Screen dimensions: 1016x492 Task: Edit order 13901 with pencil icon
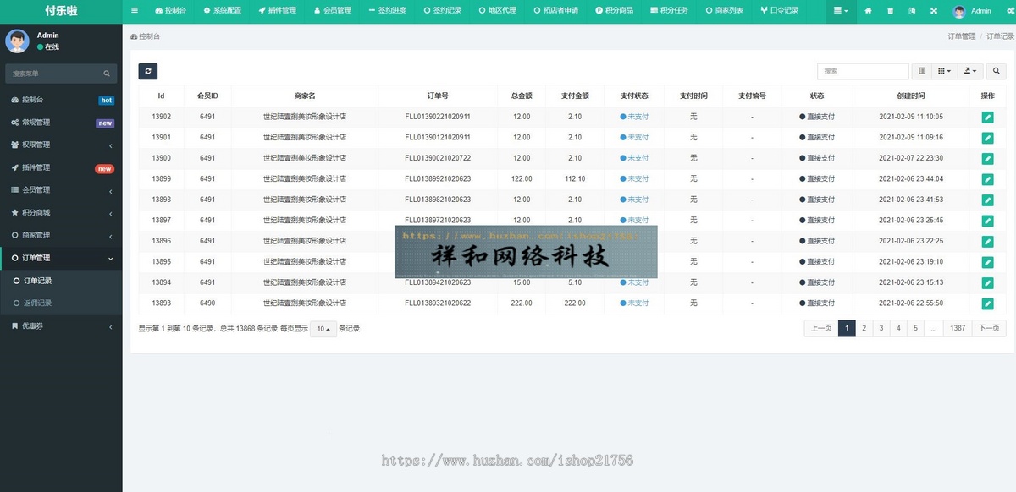pyautogui.click(x=987, y=138)
